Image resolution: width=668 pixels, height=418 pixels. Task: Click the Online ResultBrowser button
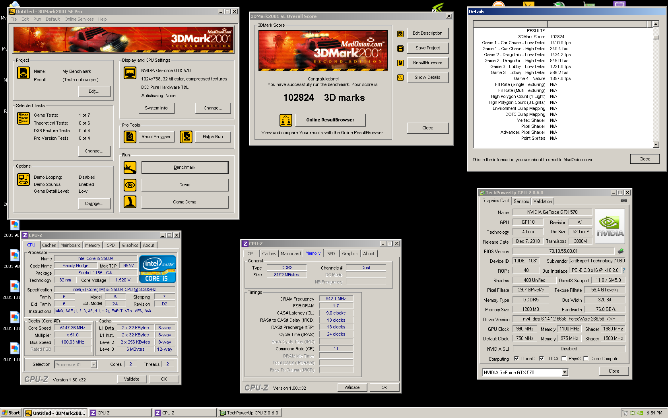[330, 120]
